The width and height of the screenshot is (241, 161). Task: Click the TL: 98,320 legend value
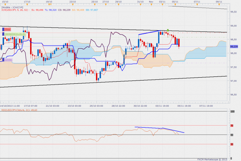coord(50,10)
